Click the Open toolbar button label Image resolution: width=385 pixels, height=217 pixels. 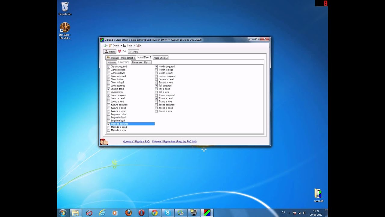coord(116,46)
